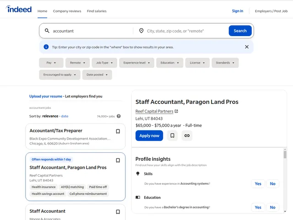This screenshot has width=293, height=220.
Task: Open Upload your resume link
Action: point(45,97)
